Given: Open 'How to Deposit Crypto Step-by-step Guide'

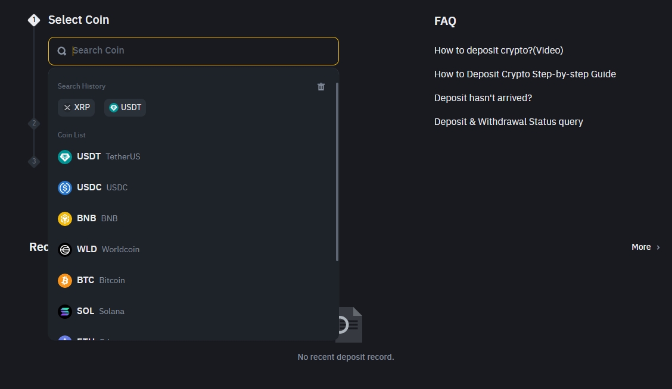Looking at the screenshot, I should (525, 74).
